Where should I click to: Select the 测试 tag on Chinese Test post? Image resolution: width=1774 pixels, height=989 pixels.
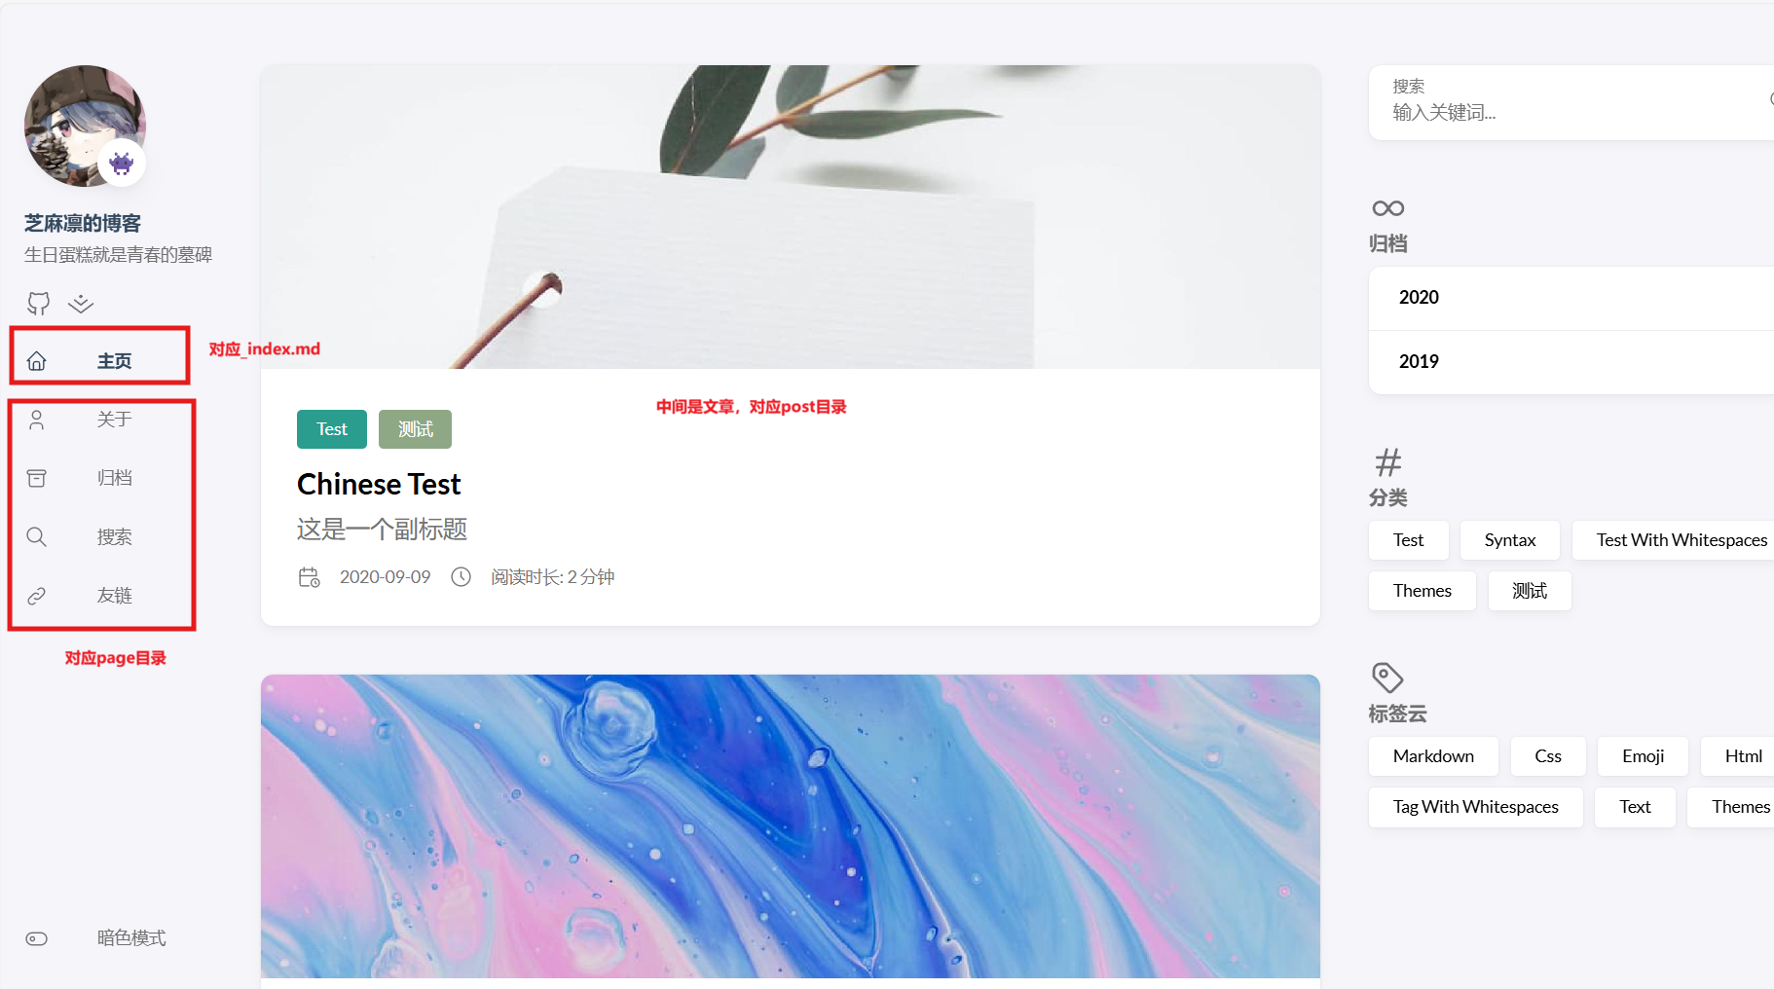pyautogui.click(x=415, y=429)
